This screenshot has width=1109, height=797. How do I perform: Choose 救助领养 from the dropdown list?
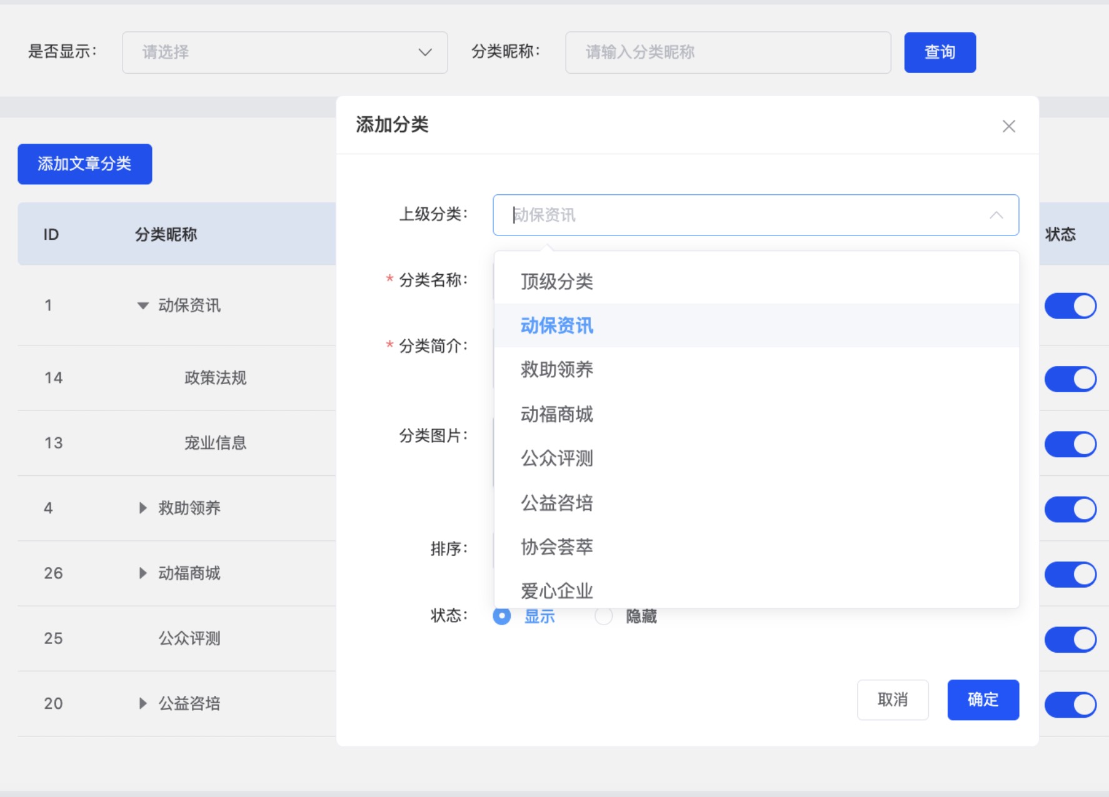(x=556, y=370)
